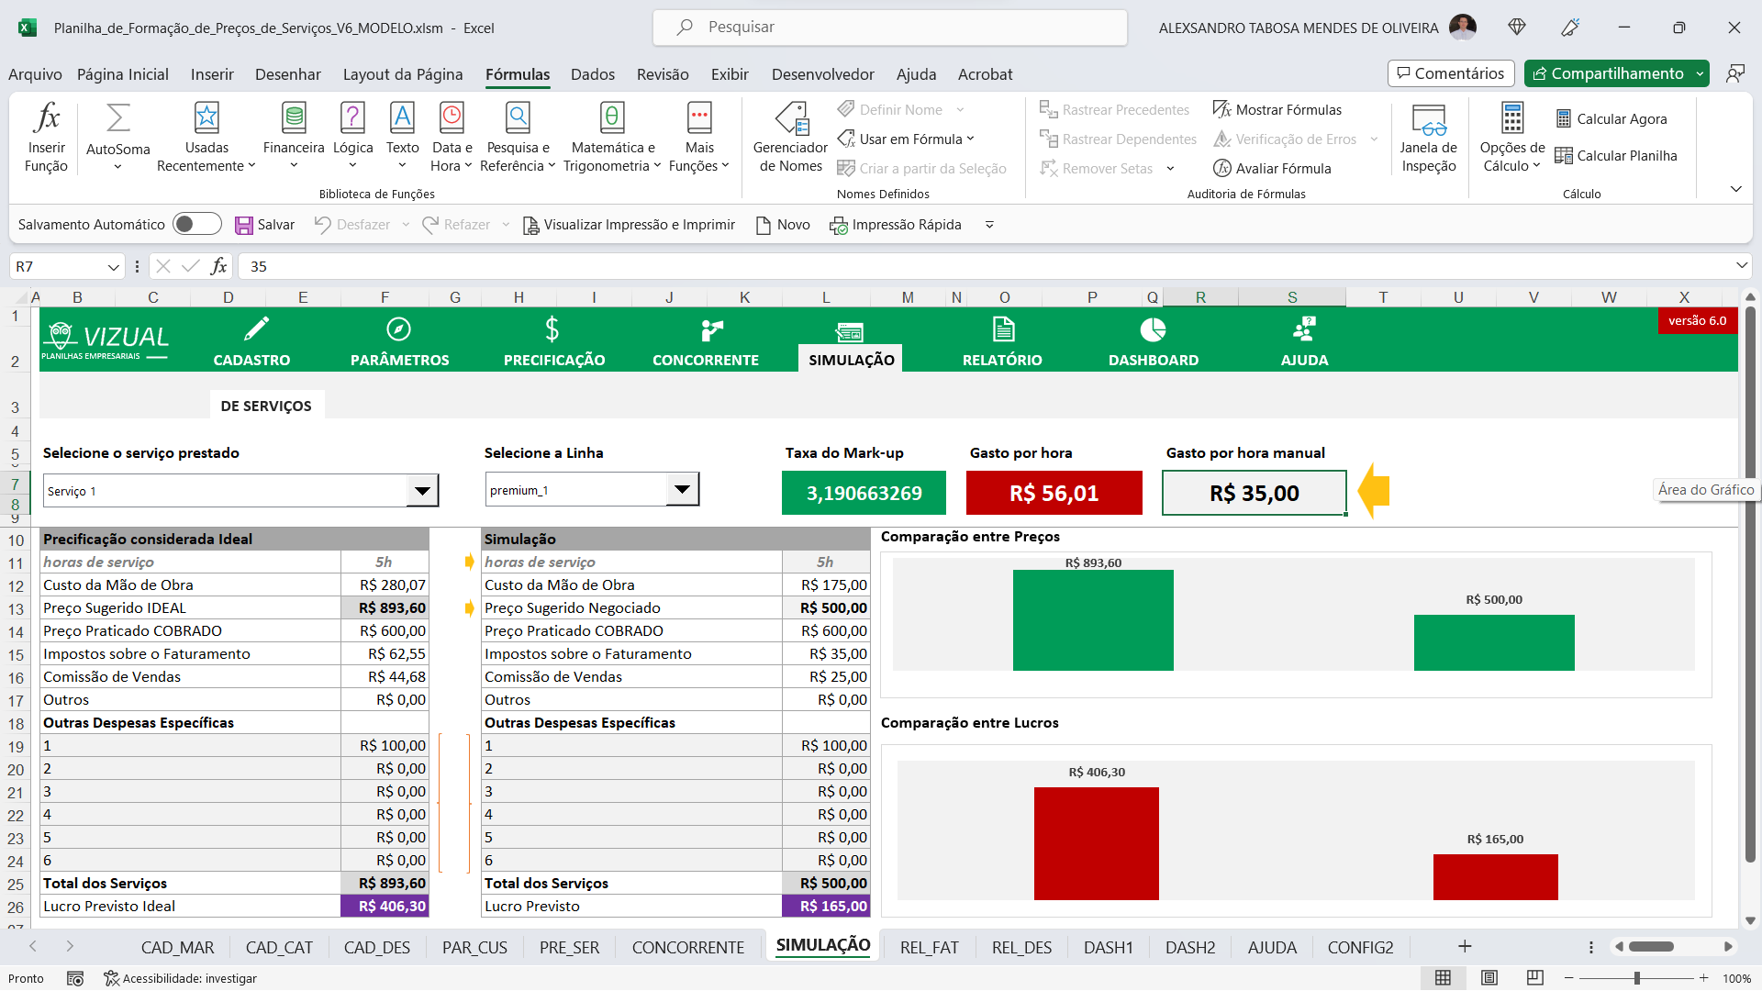Open Financeira function library

click(294, 137)
